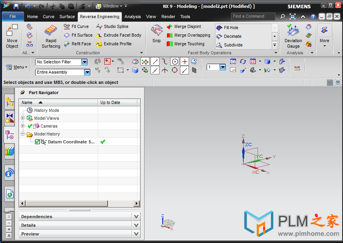Click the search magnifier button

click(282, 17)
